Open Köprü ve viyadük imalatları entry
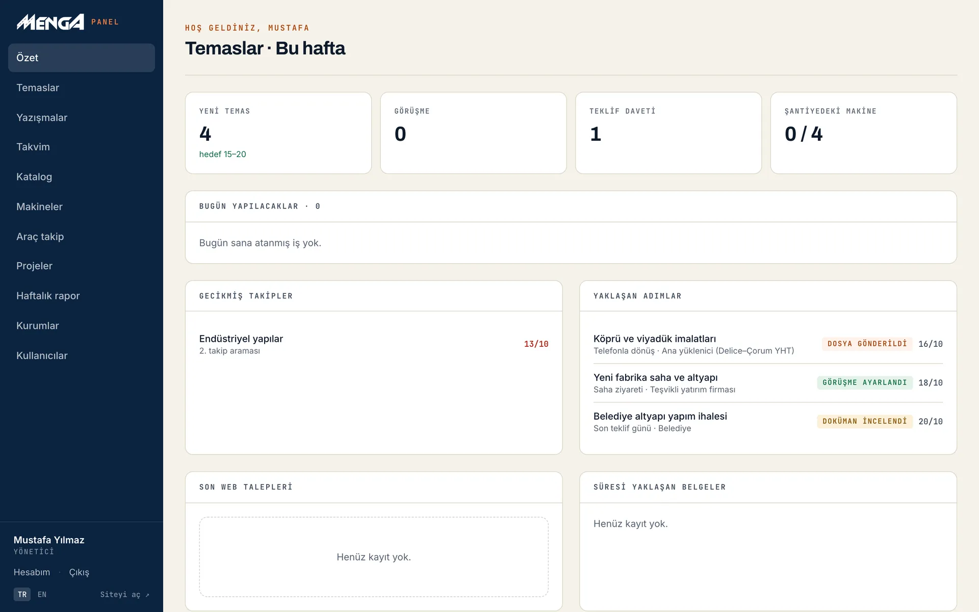The image size is (979, 612). 768,344
